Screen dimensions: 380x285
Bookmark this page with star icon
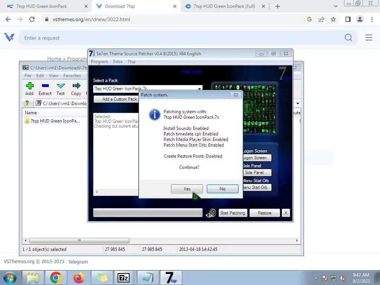333,19
